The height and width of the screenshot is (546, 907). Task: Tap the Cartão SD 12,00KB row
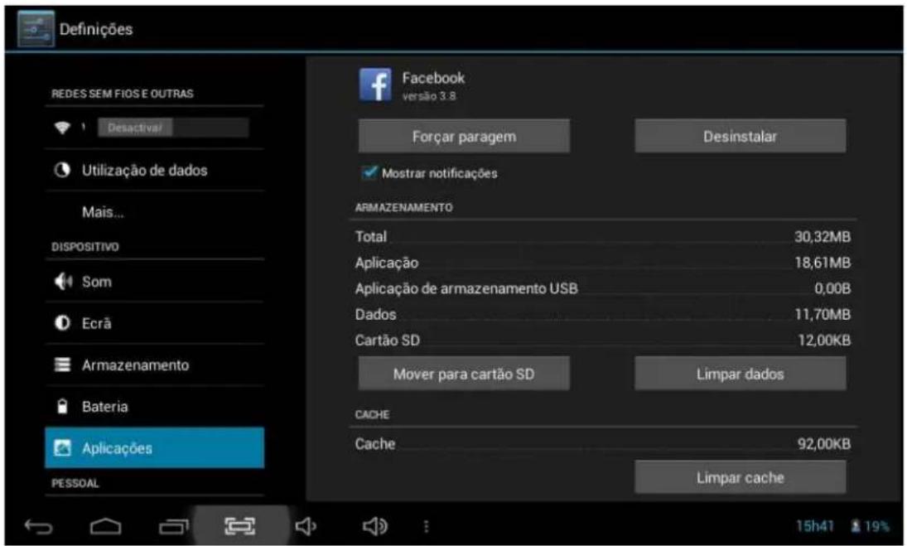[603, 340]
